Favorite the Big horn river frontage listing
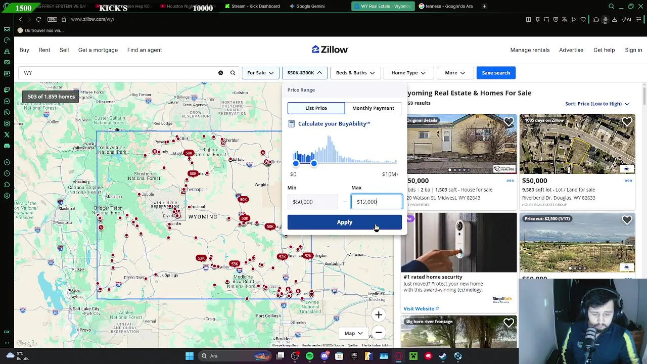This screenshot has height=364, width=647. click(x=509, y=323)
